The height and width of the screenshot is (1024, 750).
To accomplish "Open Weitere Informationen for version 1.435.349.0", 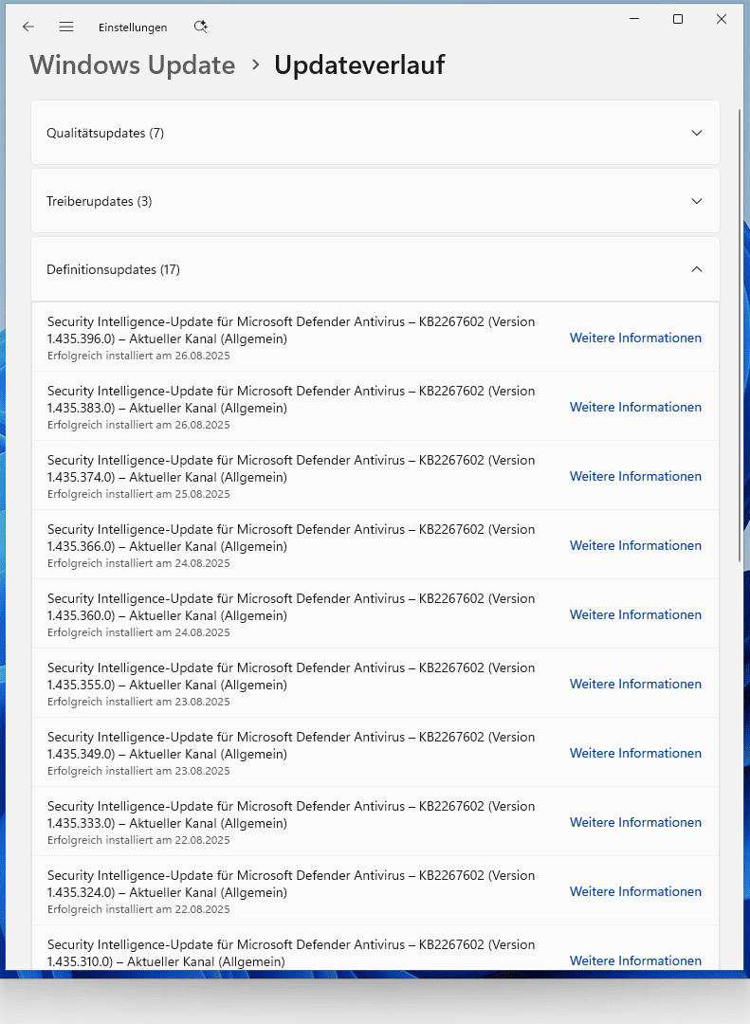I will click(x=635, y=753).
